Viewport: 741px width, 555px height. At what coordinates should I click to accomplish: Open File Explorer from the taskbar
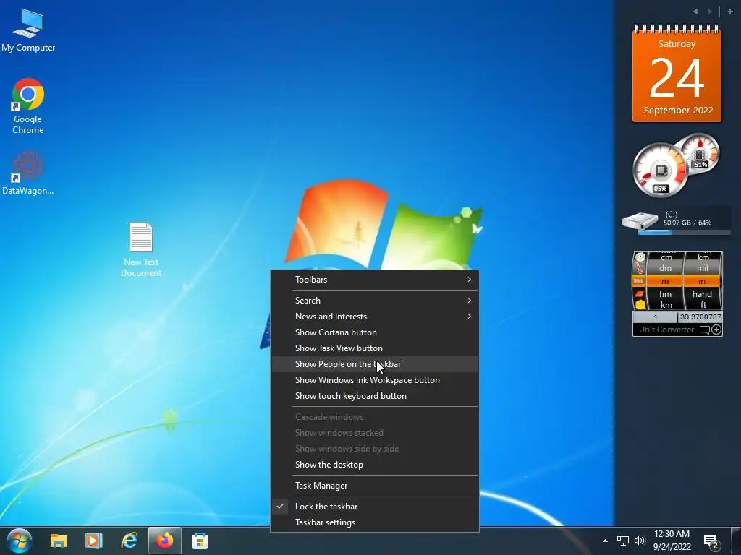tap(59, 541)
